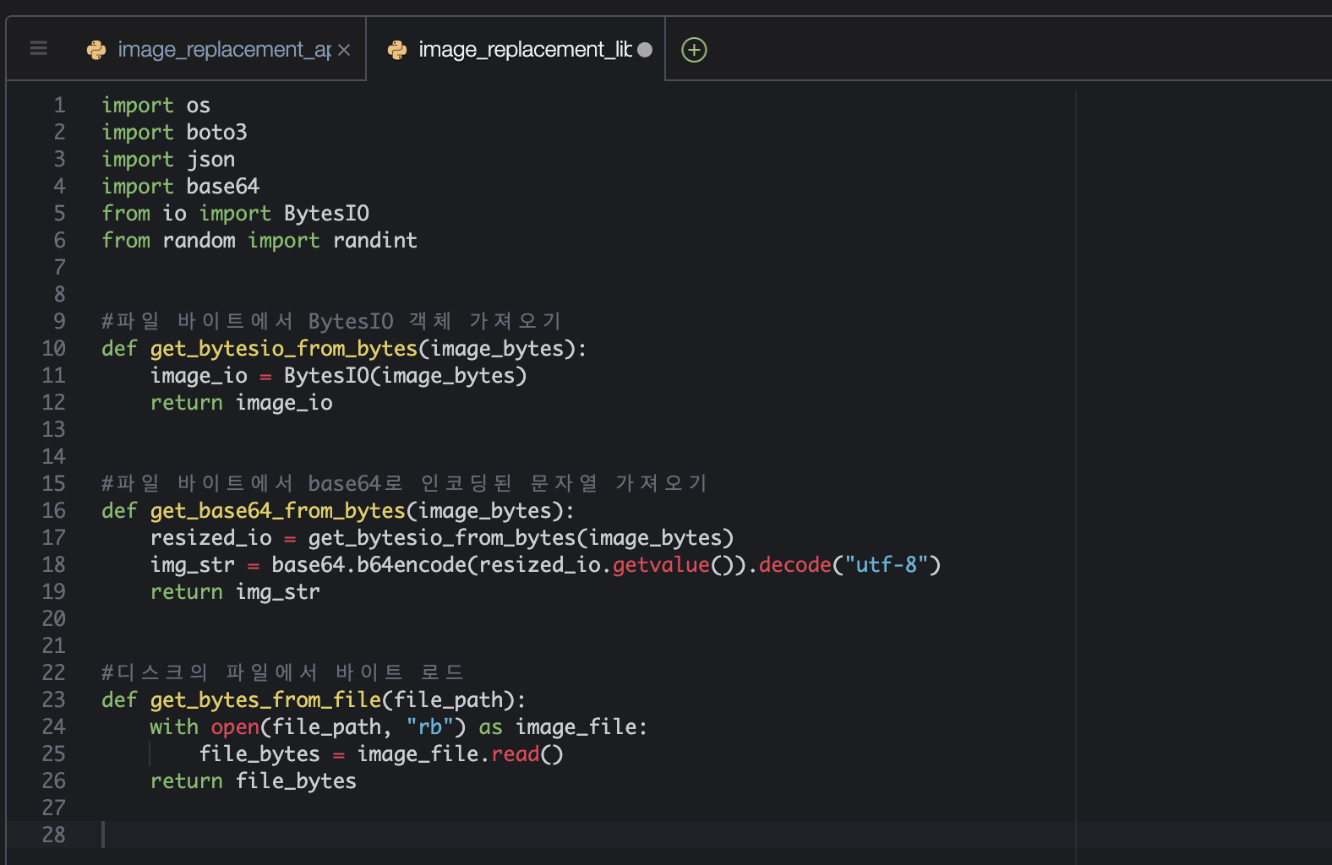Click function name get_bytesio_from_bytes on line 10
Viewport: 1332px width, 865px height.
tap(284, 348)
